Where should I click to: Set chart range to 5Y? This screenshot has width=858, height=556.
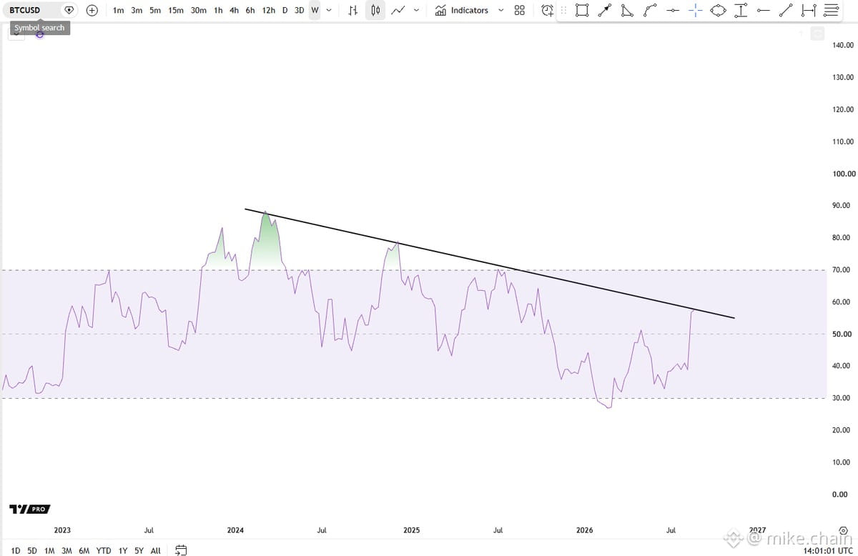coord(139,550)
